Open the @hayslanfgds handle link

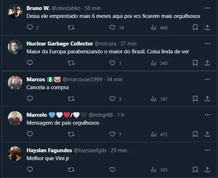pos(90,150)
